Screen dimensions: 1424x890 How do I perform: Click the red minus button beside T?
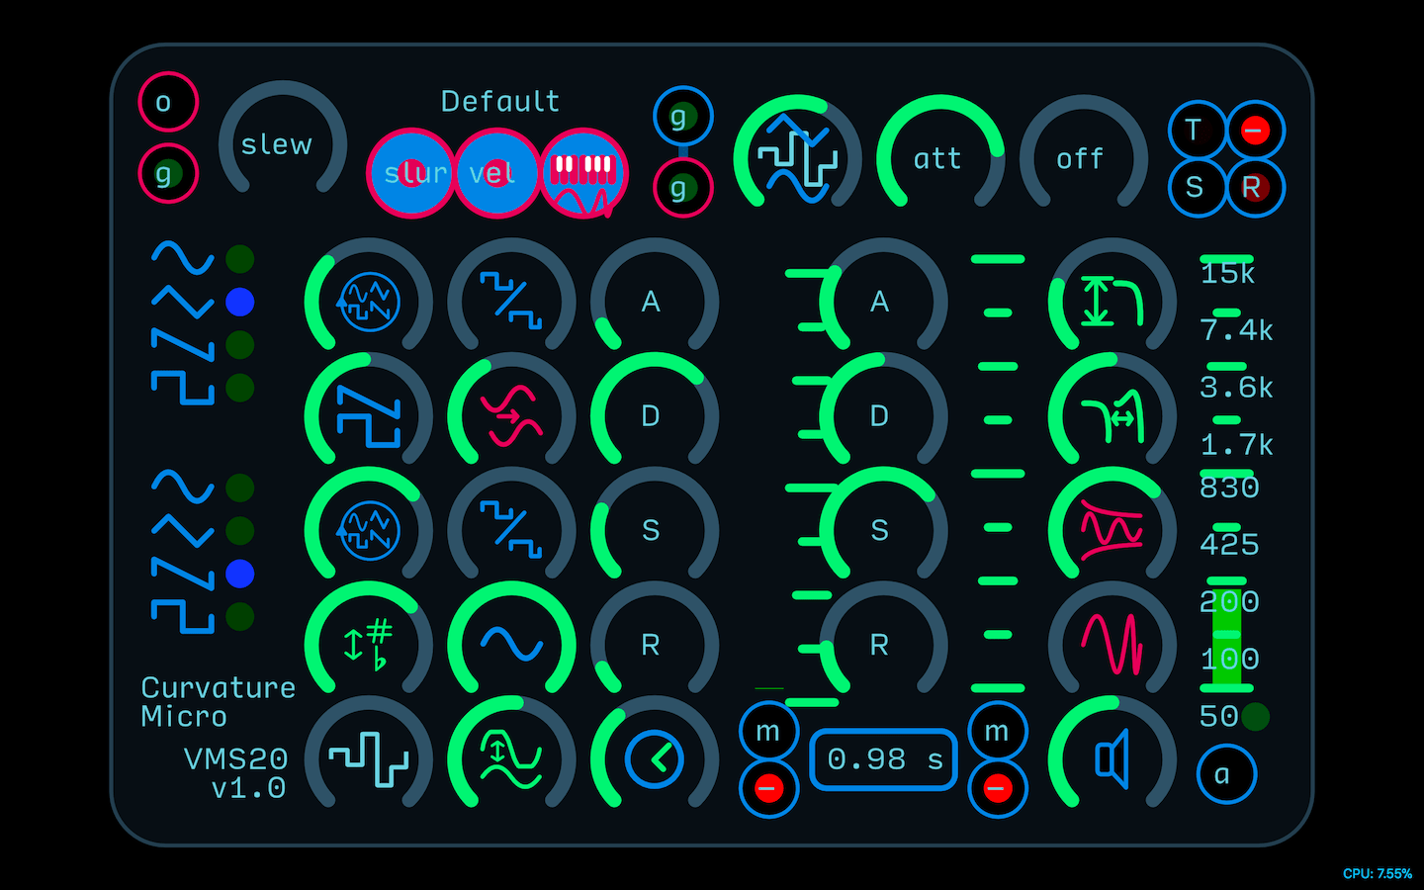[x=1255, y=131]
